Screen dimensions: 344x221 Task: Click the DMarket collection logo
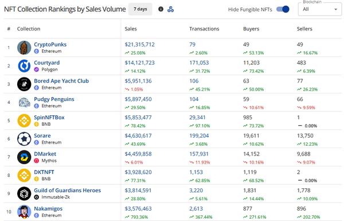click(x=24, y=157)
